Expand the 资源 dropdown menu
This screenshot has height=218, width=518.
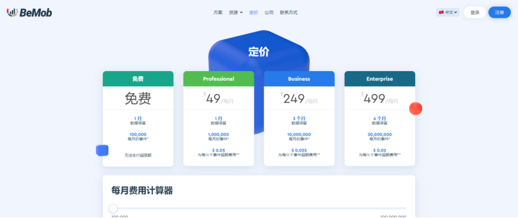(236, 12)
